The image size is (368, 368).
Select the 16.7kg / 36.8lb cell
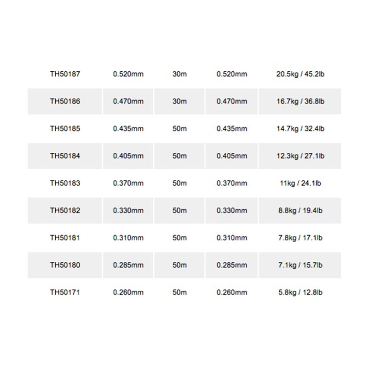300,101
